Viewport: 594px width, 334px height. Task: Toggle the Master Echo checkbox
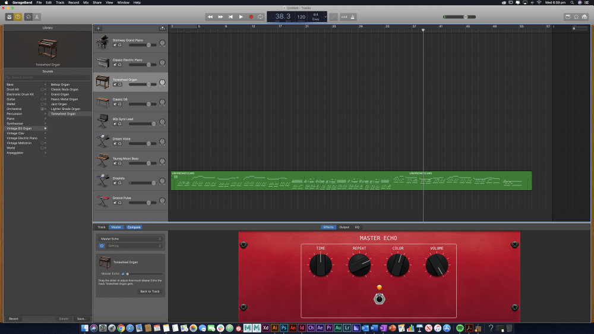(123, 274)
